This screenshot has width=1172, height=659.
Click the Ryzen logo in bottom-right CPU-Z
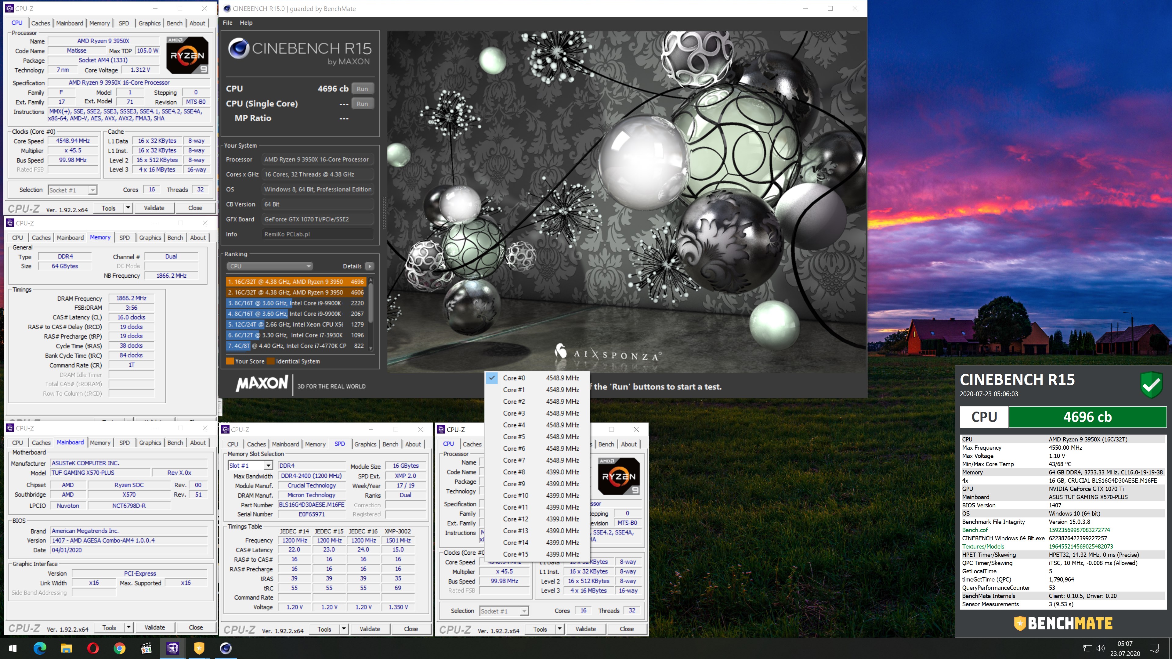click(619, 476)
